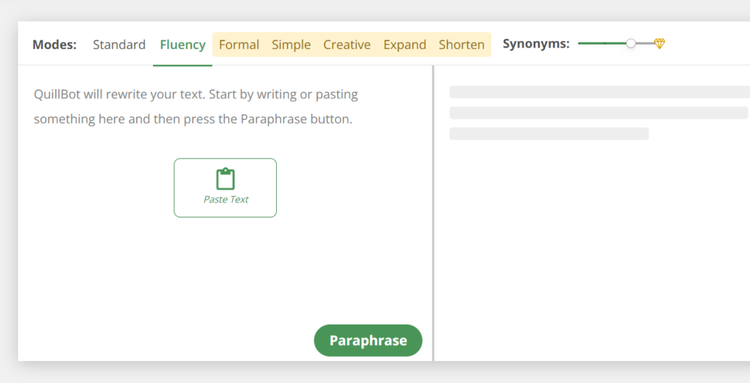Screen dimensions: 750x383
Task: Click the Synonyms slider handle
Action: pyautogui.click(x=631, y=43)
